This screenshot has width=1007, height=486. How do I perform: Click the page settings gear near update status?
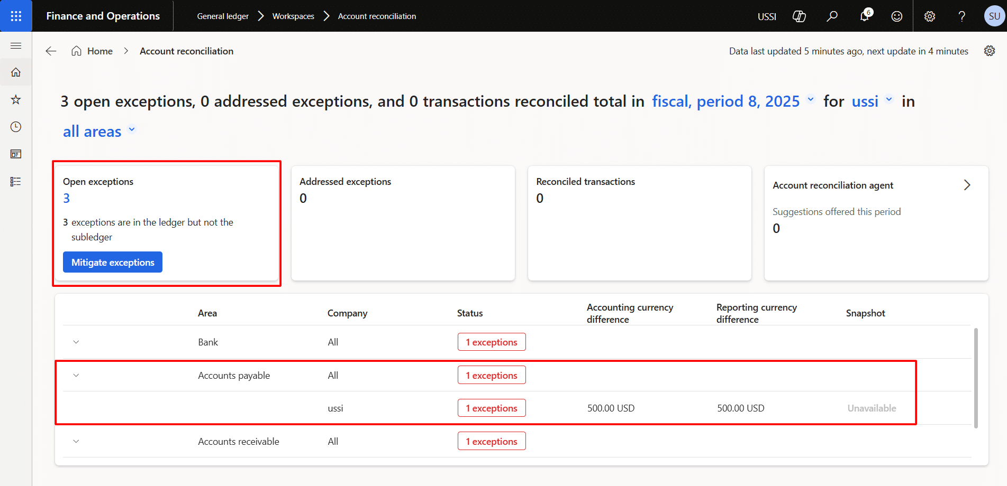(989, 51)
